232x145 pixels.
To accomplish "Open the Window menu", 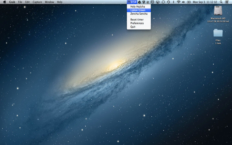I will pos(49,2).
